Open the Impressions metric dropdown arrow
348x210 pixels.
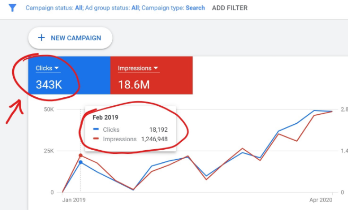(156, 68)
